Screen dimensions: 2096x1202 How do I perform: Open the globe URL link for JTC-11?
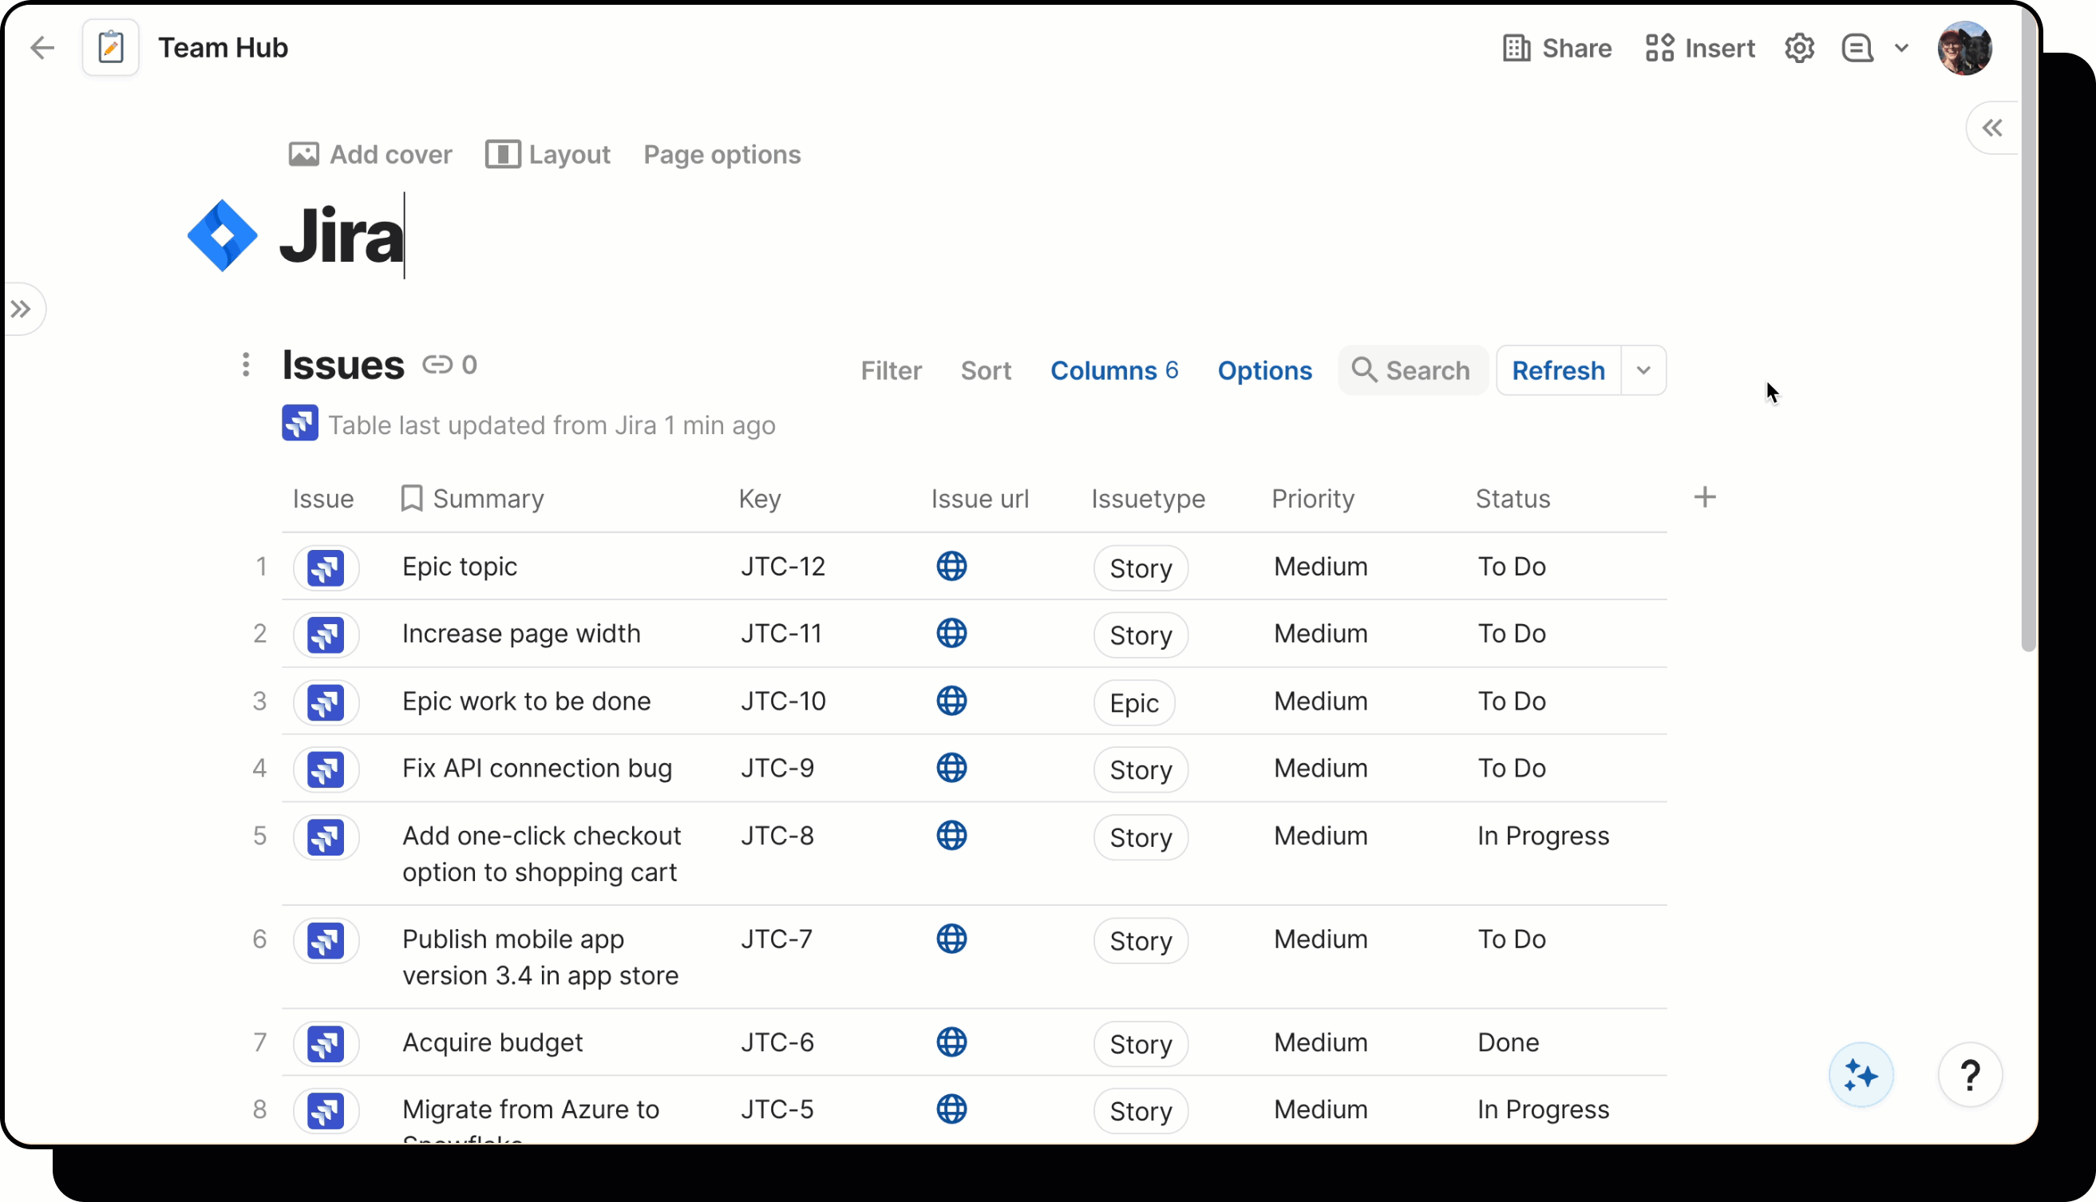point(951,633)
